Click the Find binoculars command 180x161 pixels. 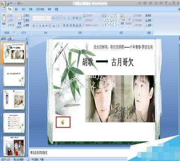pyautogui.click(x=148, y=15)
